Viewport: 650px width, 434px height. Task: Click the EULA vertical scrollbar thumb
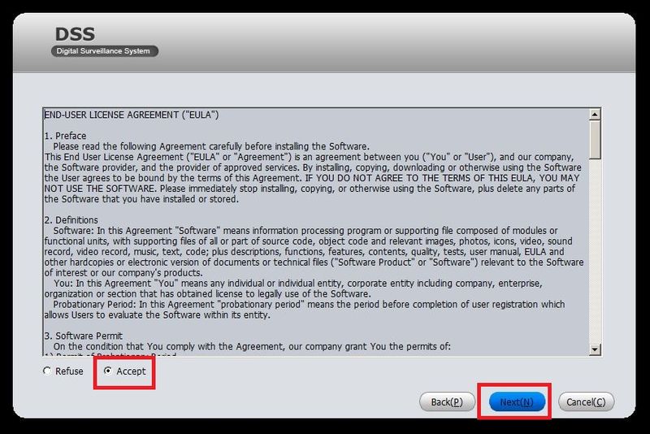coord(595,139)
